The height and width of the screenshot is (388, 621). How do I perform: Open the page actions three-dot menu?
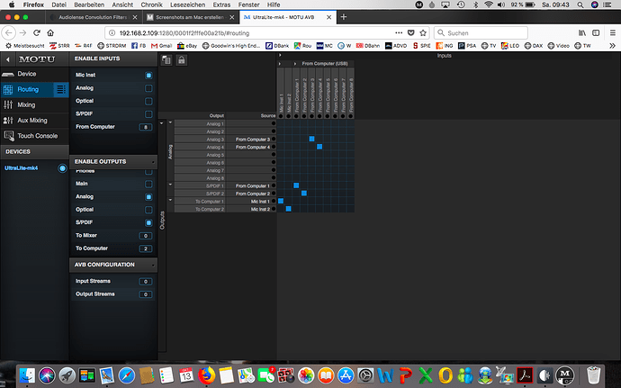[399, 33]
